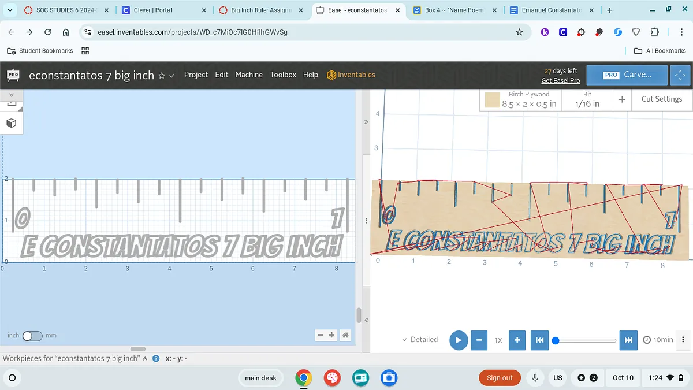Play the detailed carve simulation

(x=458, y=340)
